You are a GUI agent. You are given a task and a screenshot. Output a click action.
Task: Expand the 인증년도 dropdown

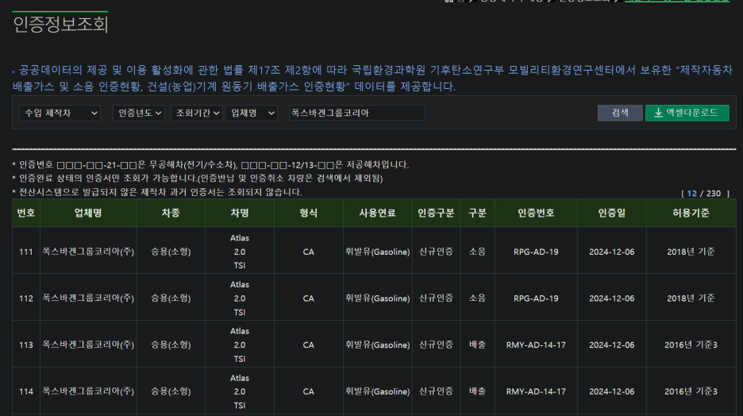[138, 113]
